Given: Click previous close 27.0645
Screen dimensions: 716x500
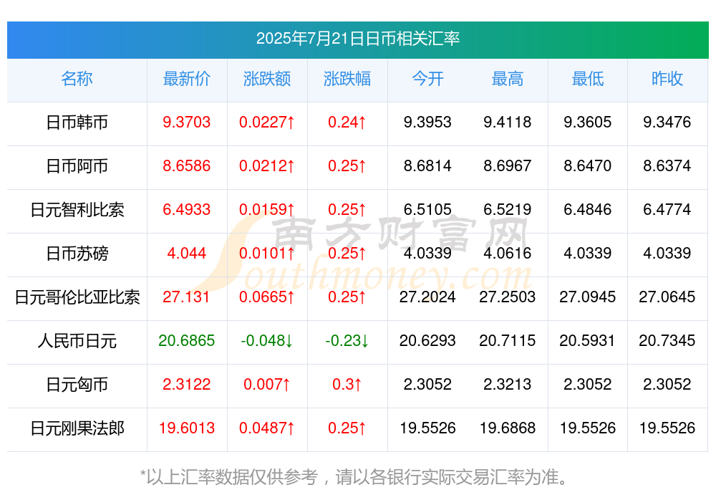Looking at the screenshot, I should 667,297.
